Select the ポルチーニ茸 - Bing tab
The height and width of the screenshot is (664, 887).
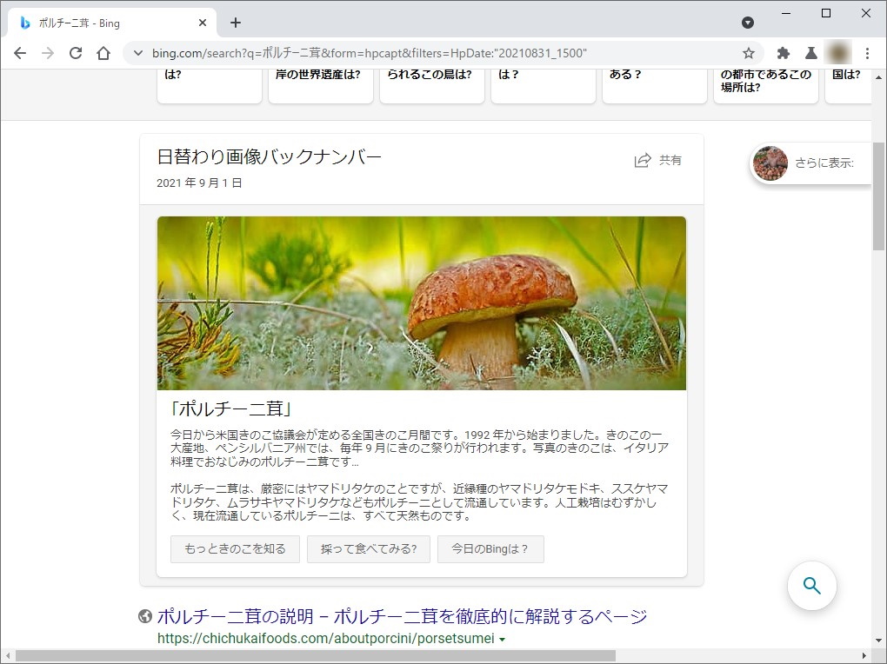pyautogui.click(x=104, y=23)
